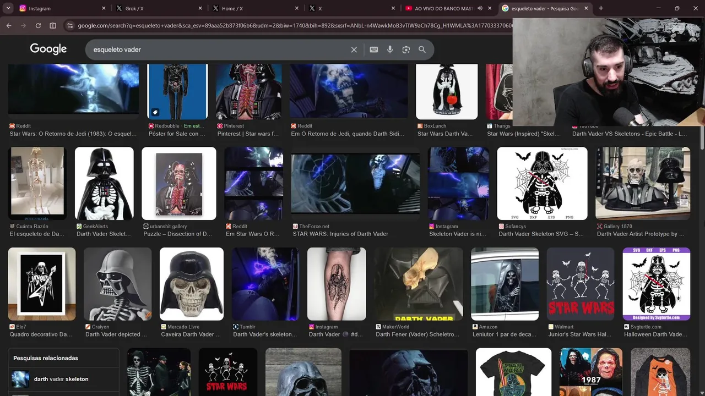Click El esqueleto de Da... caption

[36, 234]
